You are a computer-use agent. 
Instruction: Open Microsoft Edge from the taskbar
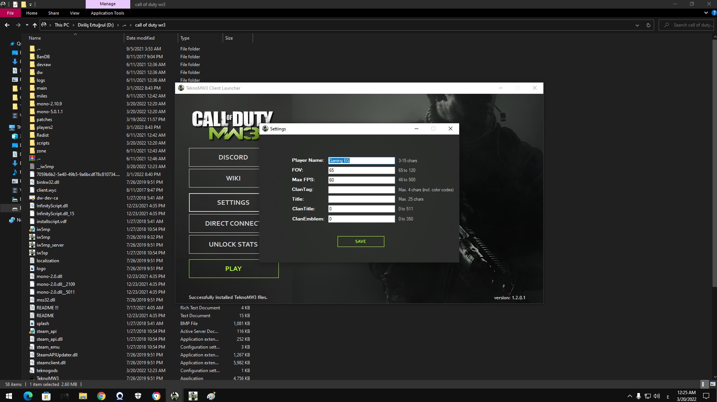(28, 396)
